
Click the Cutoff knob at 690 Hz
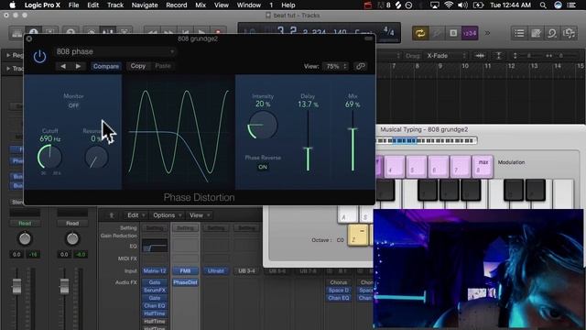pyautogui.click(x=49, y=157)
